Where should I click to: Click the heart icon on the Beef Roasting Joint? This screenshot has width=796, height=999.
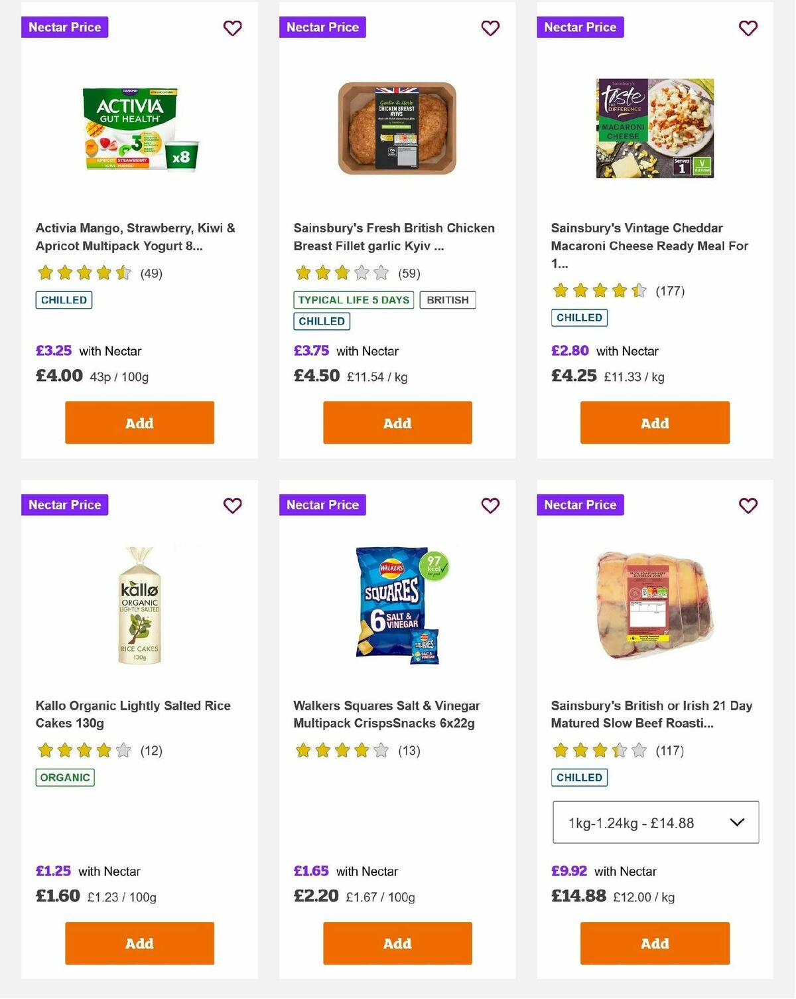pyautogui.click(x=748, y=506)
